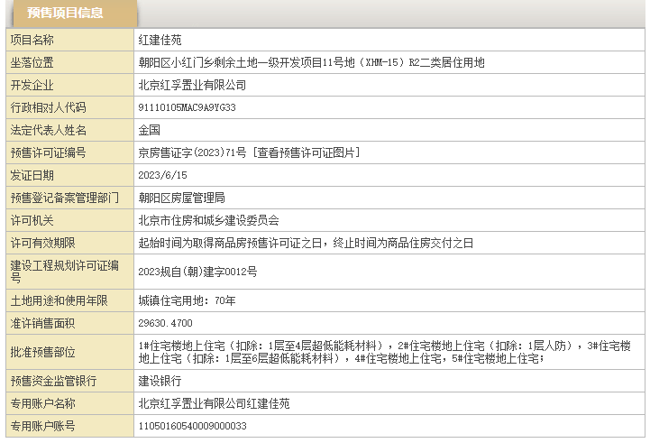Click the supervising bank value 建设银行

tap(160, 382)
